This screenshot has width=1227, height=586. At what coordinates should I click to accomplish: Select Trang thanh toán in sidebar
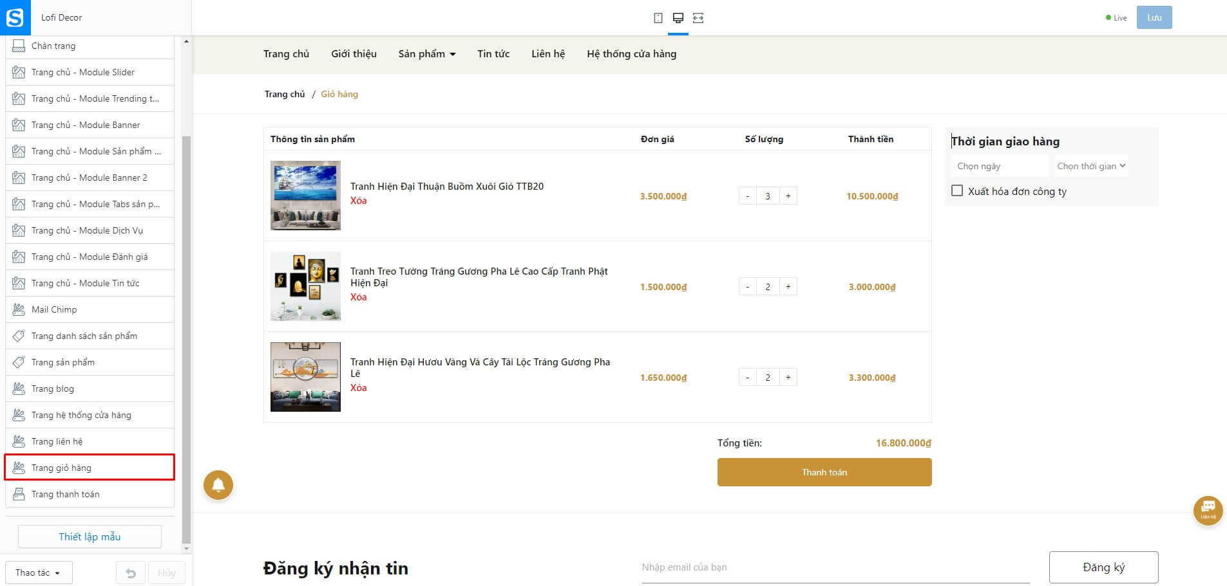pyautogui.click(x=90, y=494)
